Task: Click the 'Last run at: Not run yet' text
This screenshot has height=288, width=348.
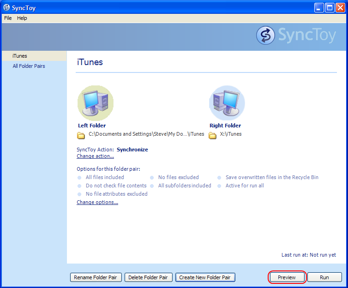Action: coord(309,255)
